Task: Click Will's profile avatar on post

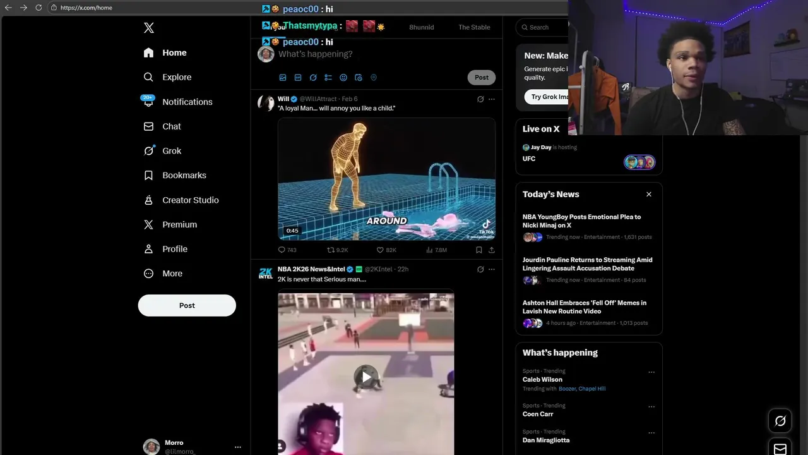Action: [x=266, y=103]
